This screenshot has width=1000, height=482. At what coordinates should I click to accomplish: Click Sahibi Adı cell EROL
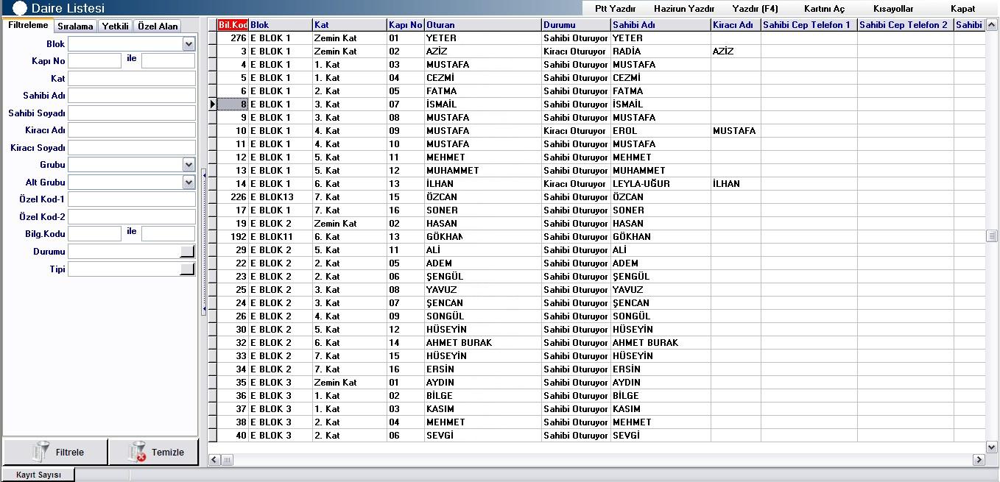661,131
